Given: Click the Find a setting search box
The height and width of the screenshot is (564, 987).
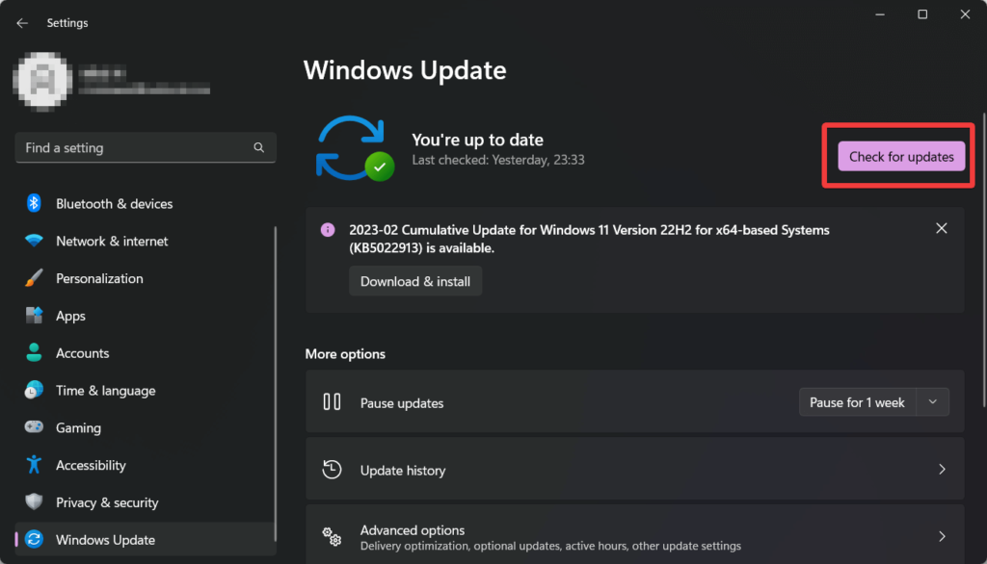Looking at the screenshot, I should (146, 148).
